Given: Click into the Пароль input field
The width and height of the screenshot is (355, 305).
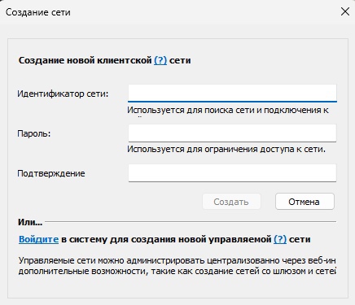Looking at the screenshot, I should tap(232, 133).
